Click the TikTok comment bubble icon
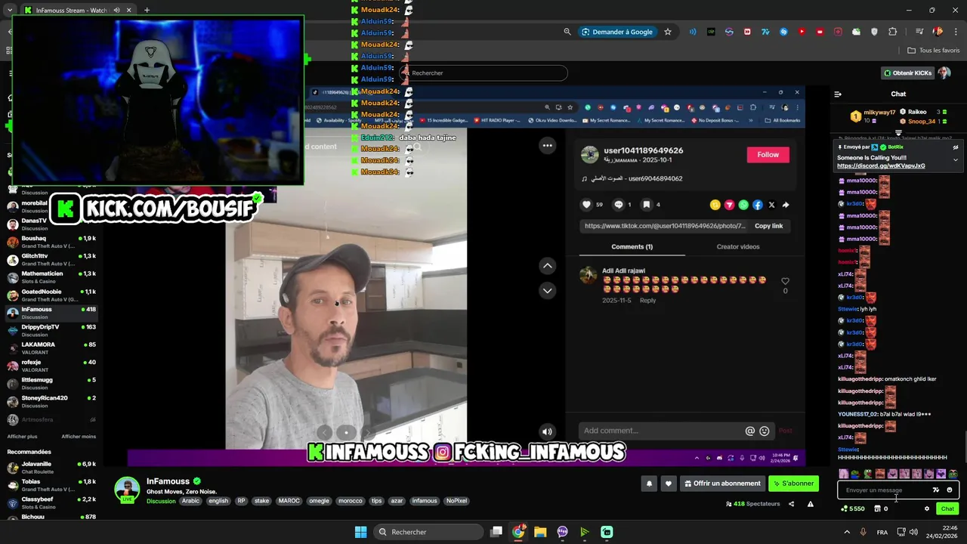Image resolution: width=967 pixels, height=544 pixels. (x=618, y=205)
